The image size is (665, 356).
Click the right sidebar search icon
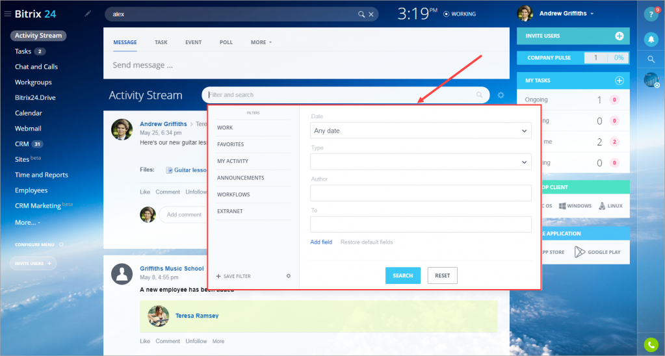(651, 59)
